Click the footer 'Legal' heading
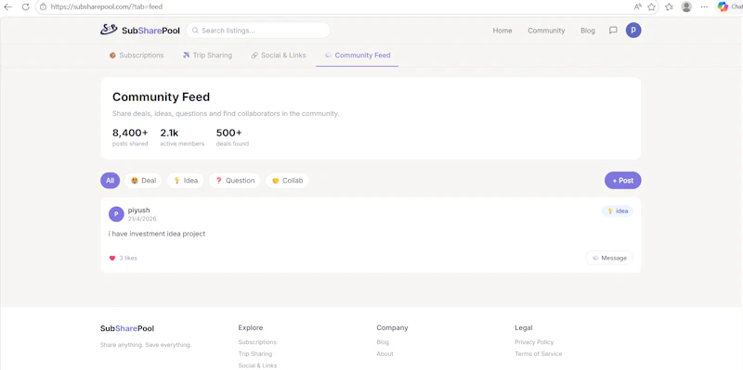 (524, 327)
